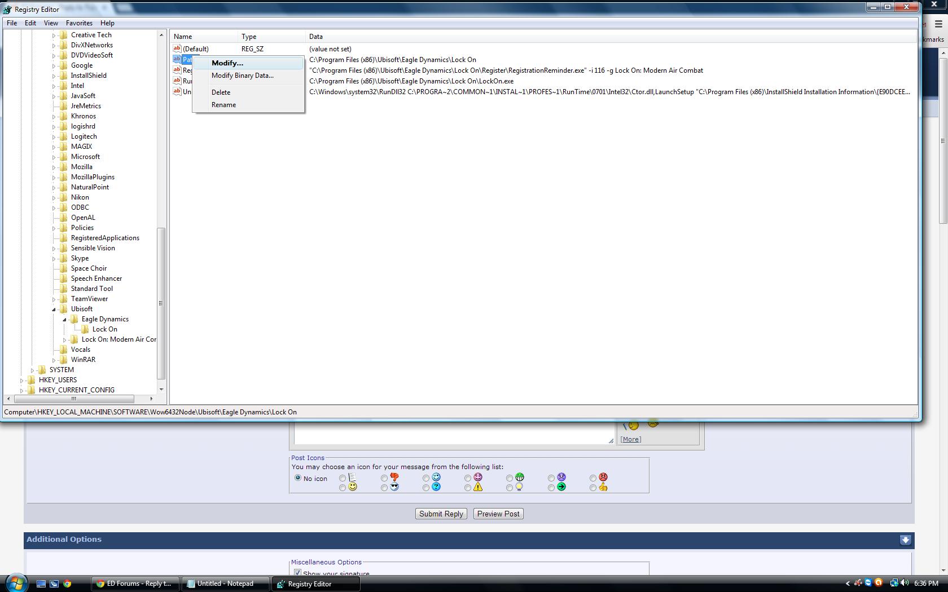Choose Rename from the context menu
Image resolution: width=948 pixels, height=592 pixels.
(248, 105)
